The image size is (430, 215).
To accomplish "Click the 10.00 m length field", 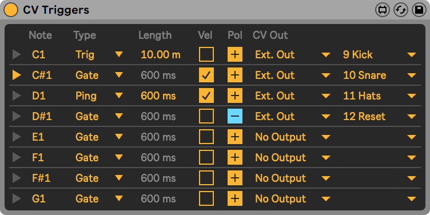I will pyautogui.click(x=161, y=54).
